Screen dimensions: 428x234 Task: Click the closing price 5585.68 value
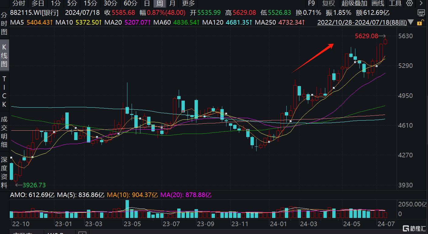tap(123, 13)
